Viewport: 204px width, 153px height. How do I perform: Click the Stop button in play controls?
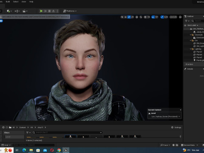[49, 11]
